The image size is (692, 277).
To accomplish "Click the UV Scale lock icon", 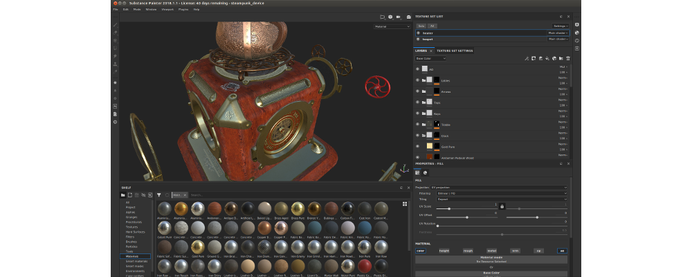I will 502,206.
